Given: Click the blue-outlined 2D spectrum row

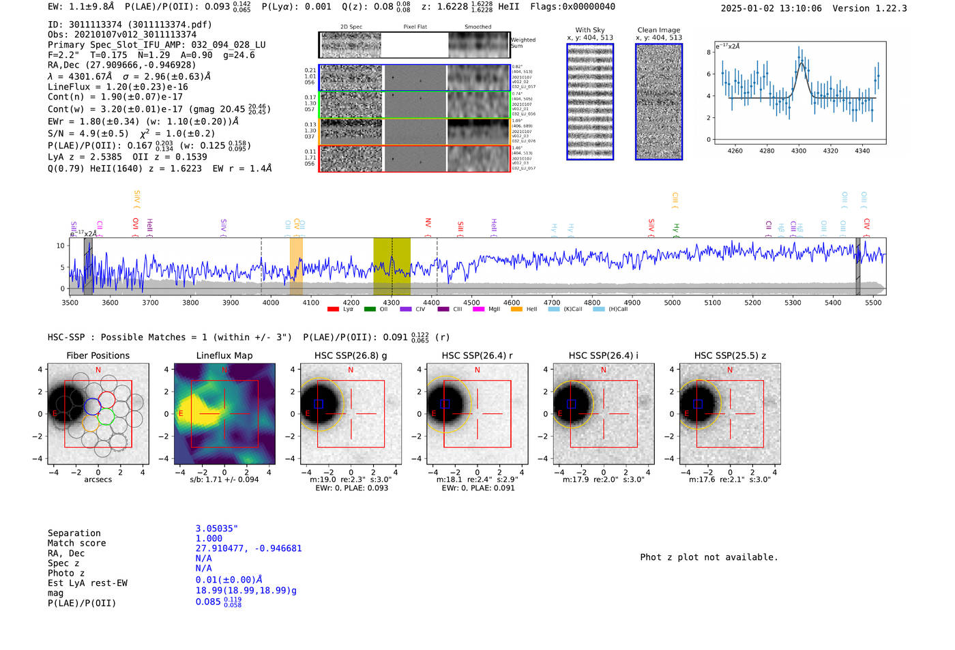Looking at the screenshot, I should [414, 78].
